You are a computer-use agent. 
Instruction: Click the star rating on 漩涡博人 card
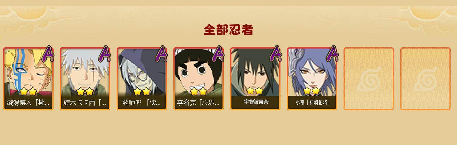[x=28, y=92]
